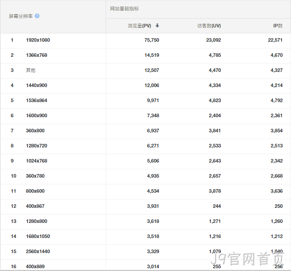Click UV value 1,216
Screen dimensions: 291x271
pos(215,236)
